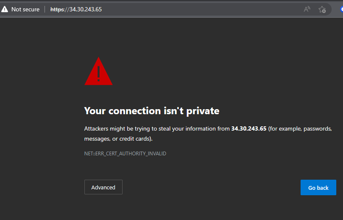Click "Your connection isn't private" heading

pyautogui.click(x=152, y=111)
